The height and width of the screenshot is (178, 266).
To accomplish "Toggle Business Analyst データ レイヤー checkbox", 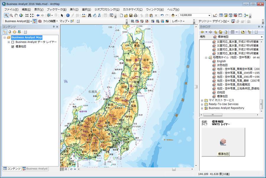I will pos(13,42).
